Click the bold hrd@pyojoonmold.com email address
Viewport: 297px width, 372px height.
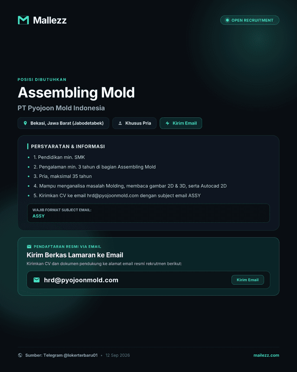coord(81,280)
